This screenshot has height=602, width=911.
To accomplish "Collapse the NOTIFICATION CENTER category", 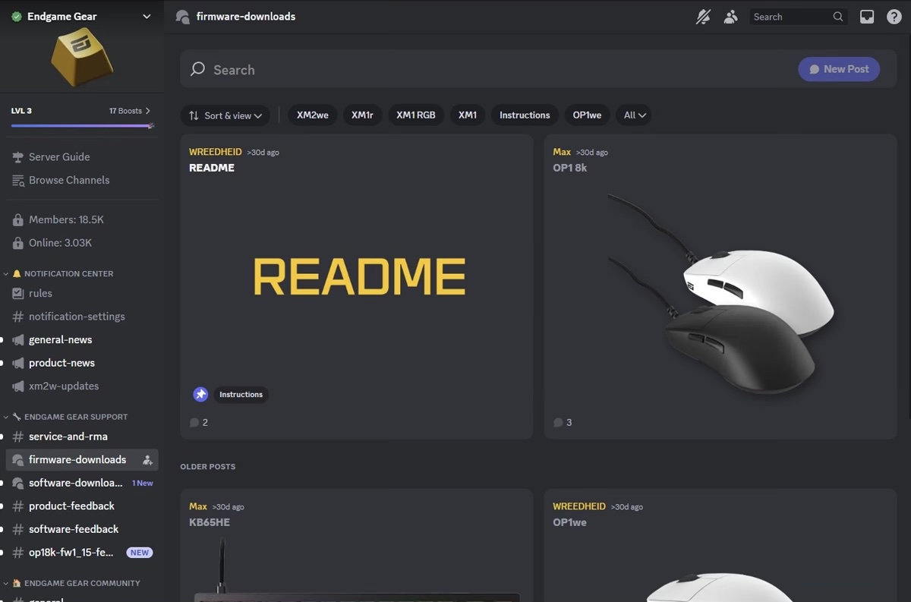I will (x=63, y=273).
